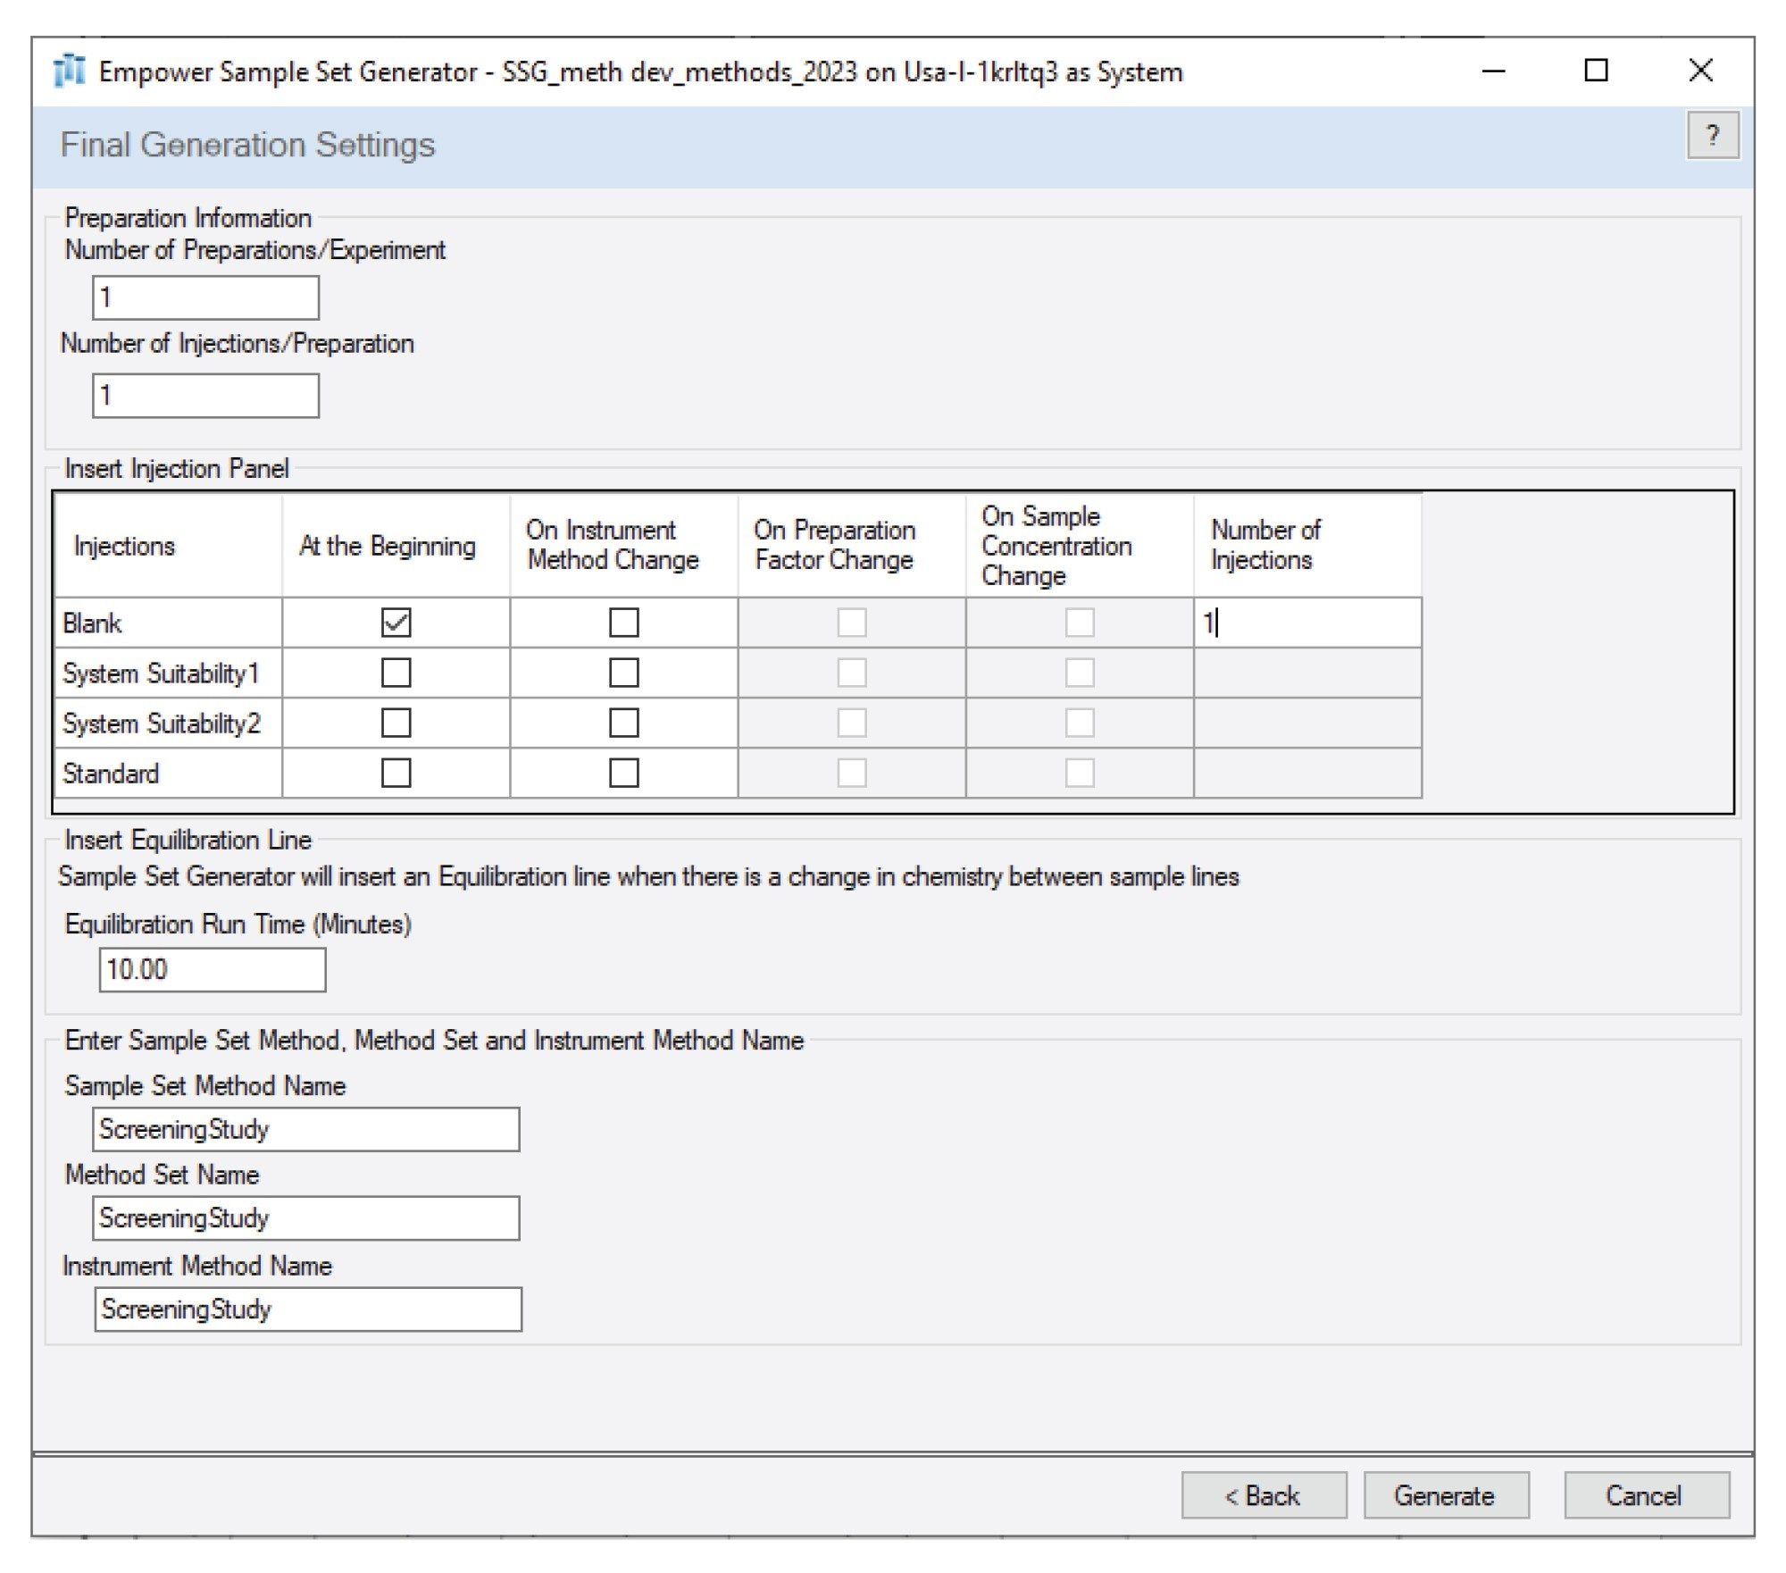Click Blank Number of Injections cell
The image size is (1786, 1573).
coord(1307,623)
